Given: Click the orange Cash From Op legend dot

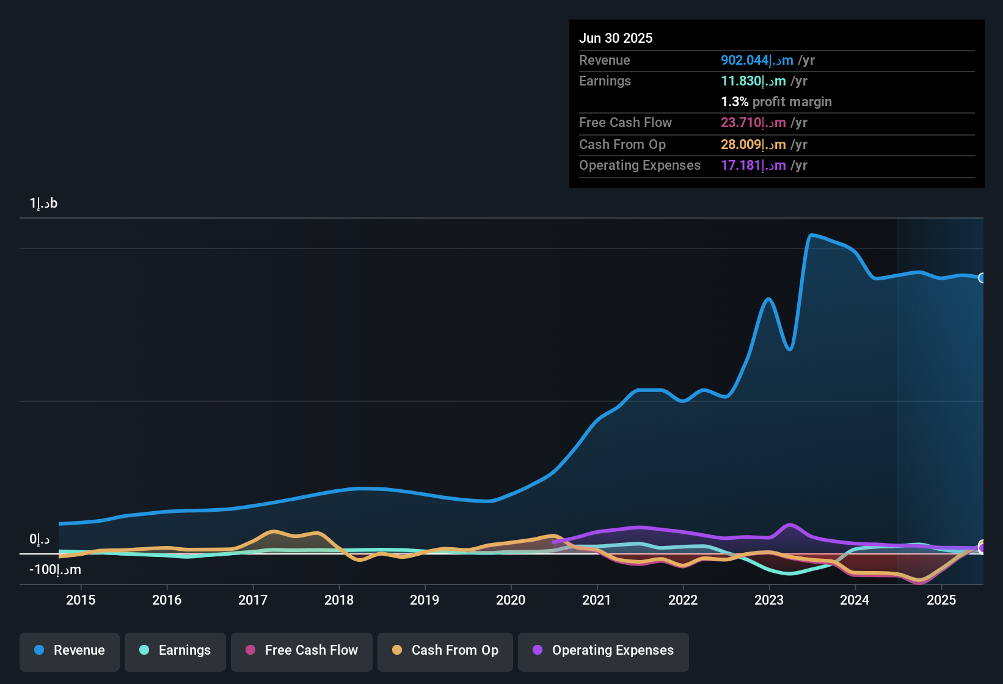Looking at the screenshot, I should [396, 650].
